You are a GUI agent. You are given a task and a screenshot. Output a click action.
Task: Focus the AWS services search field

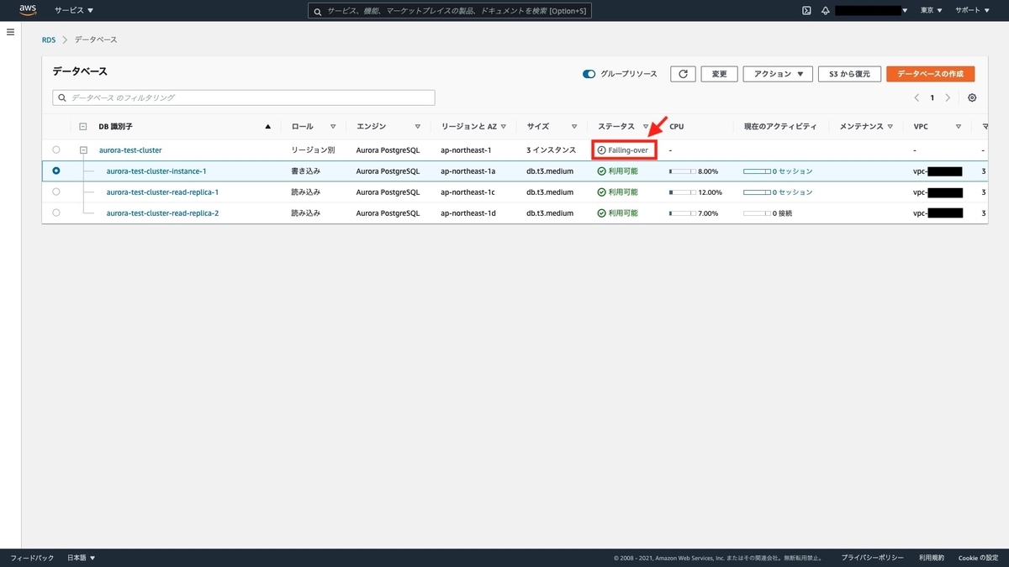[x=449, y=11]
